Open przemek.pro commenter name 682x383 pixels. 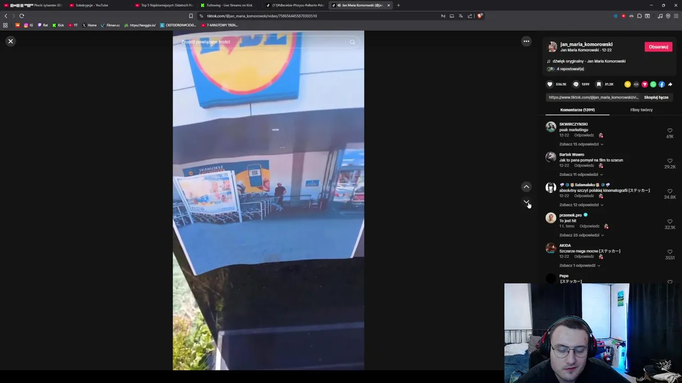[x=570, y=215]
